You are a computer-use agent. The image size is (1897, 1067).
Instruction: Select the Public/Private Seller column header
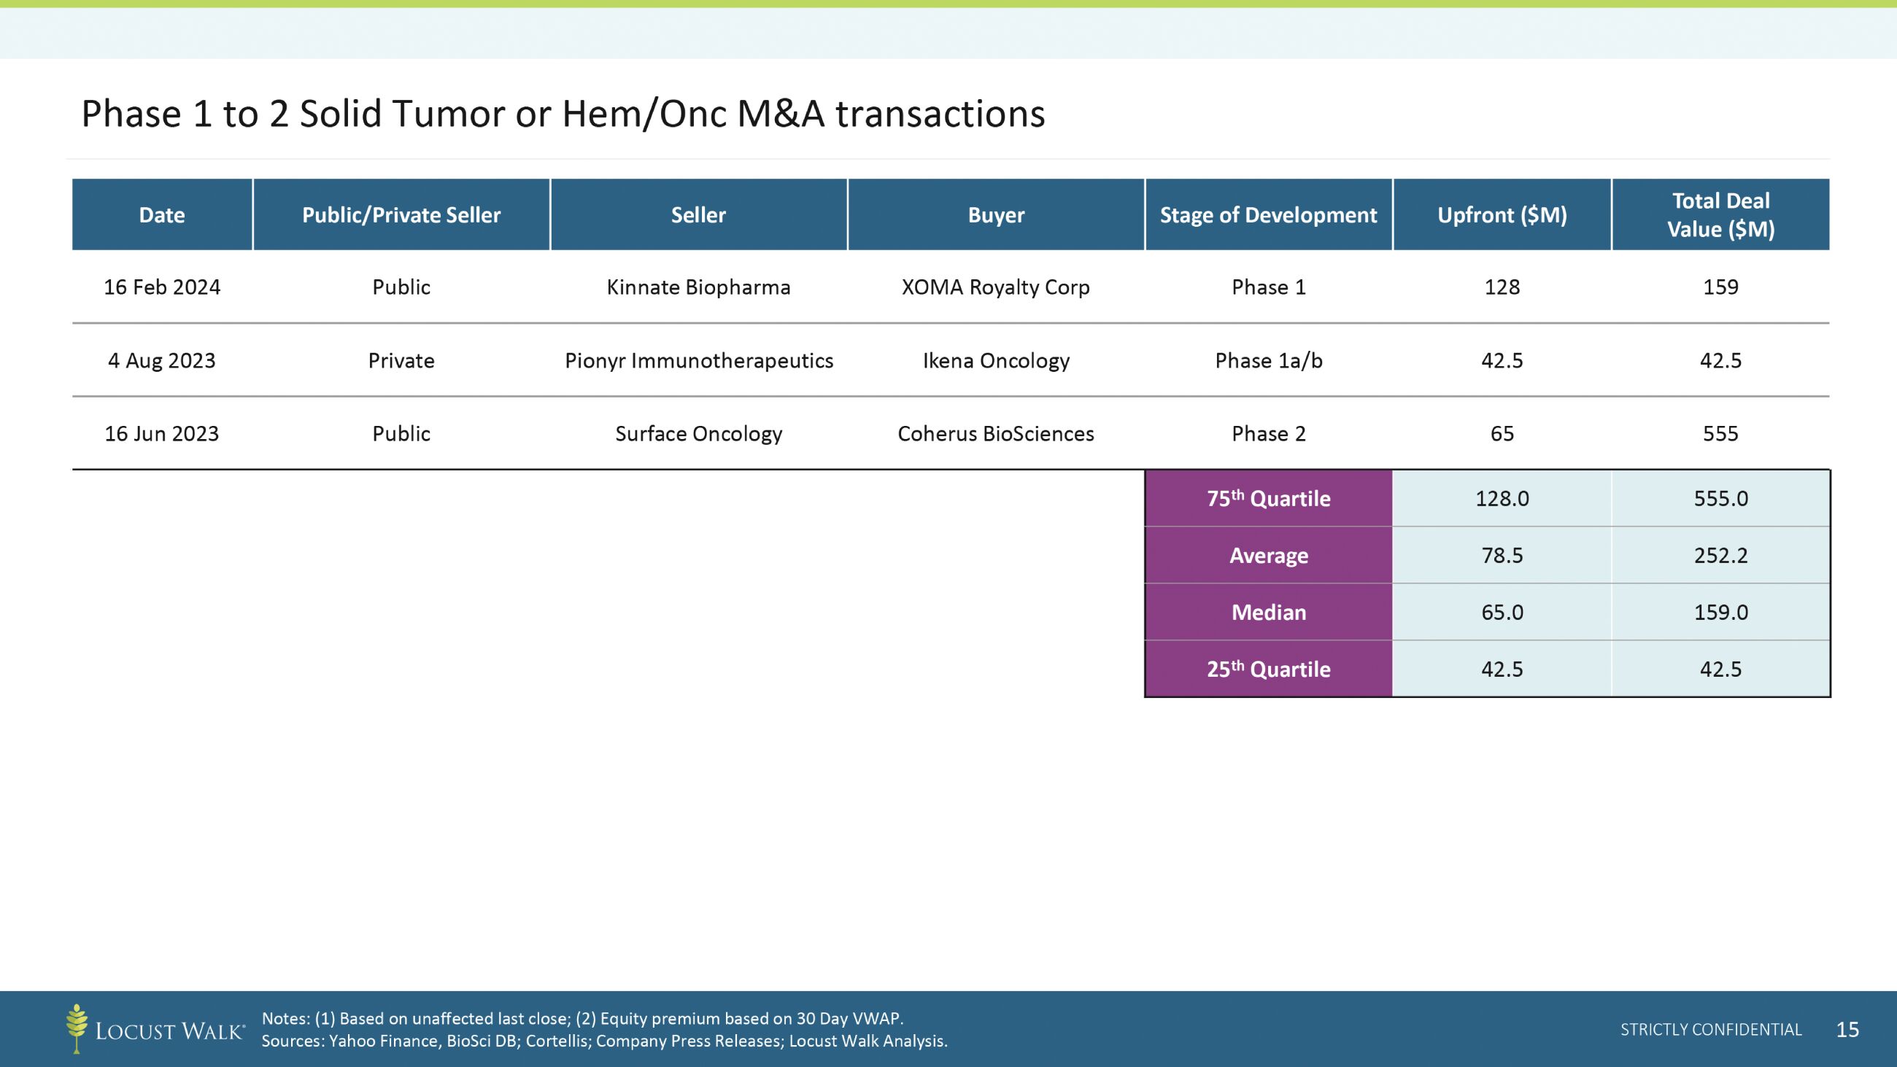click(x=401, y=215)
